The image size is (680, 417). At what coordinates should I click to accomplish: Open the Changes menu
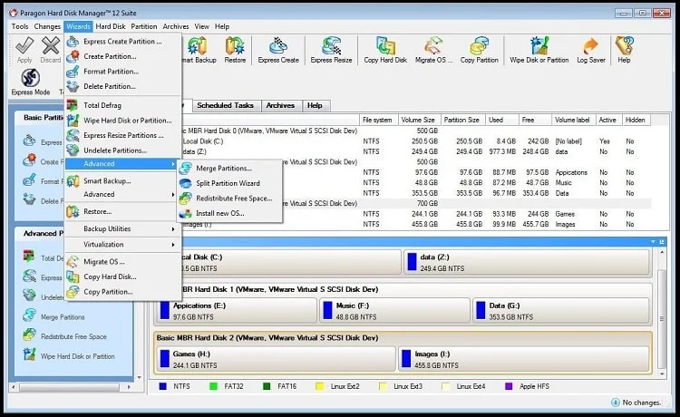tap(47, 26)
